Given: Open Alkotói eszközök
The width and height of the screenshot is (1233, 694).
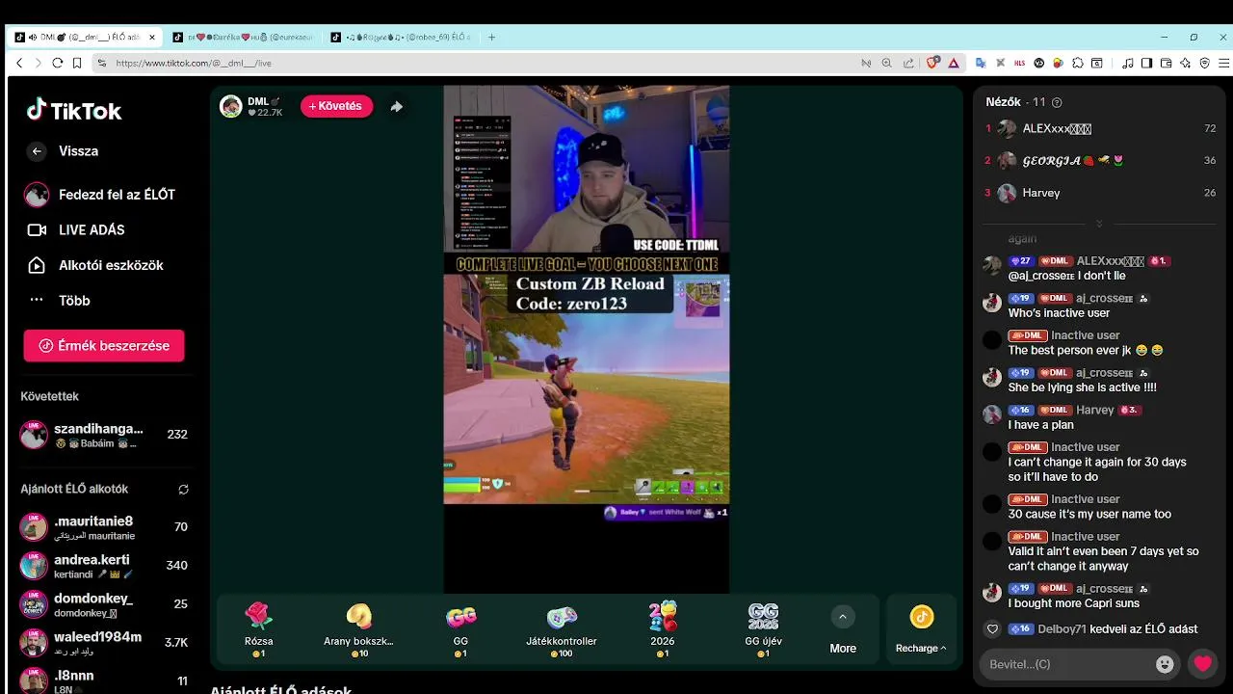Looking at the screenshot, I should 94,265.
